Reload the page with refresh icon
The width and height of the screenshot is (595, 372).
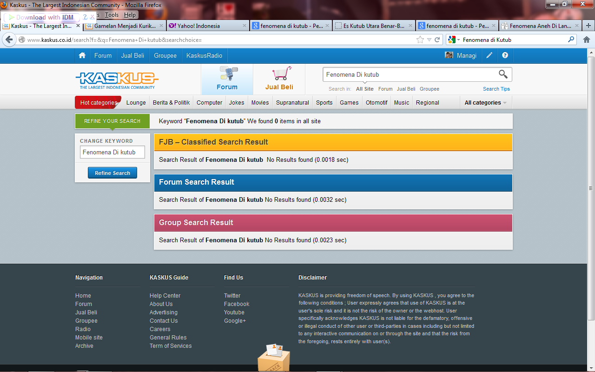[437, 40]
